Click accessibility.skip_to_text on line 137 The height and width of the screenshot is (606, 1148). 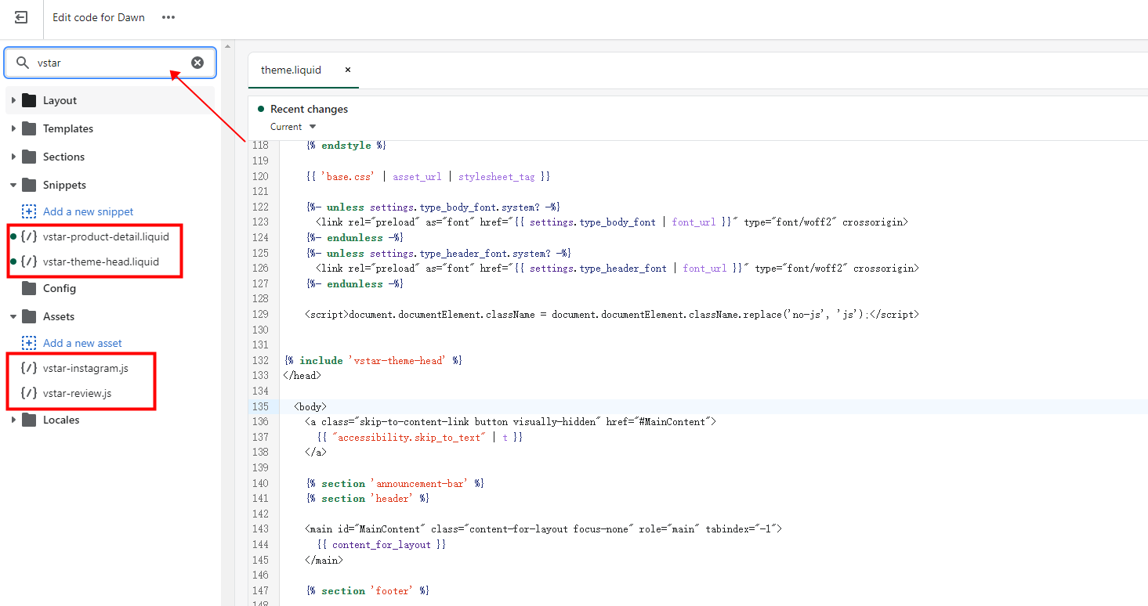(x=409, y=437)
